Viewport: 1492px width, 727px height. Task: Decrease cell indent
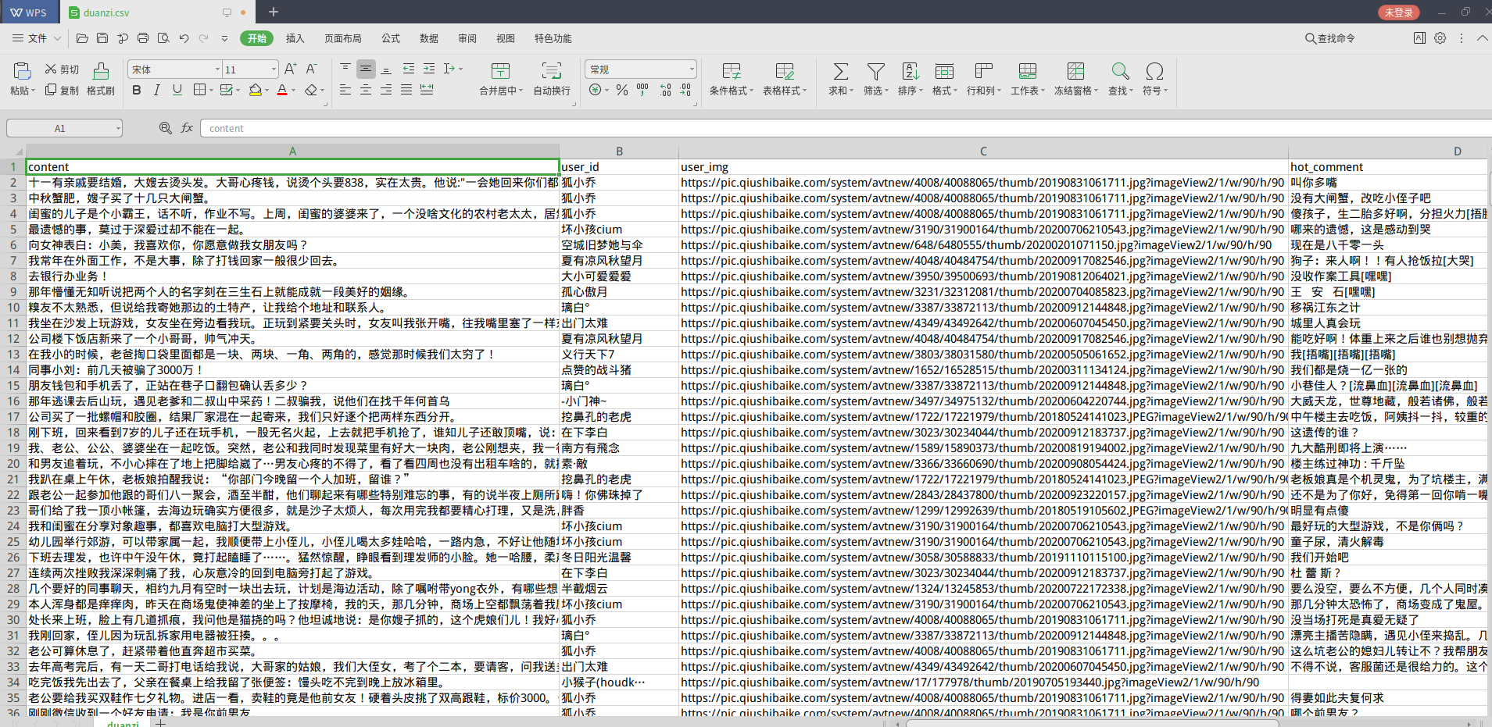(x=409, y=69)
